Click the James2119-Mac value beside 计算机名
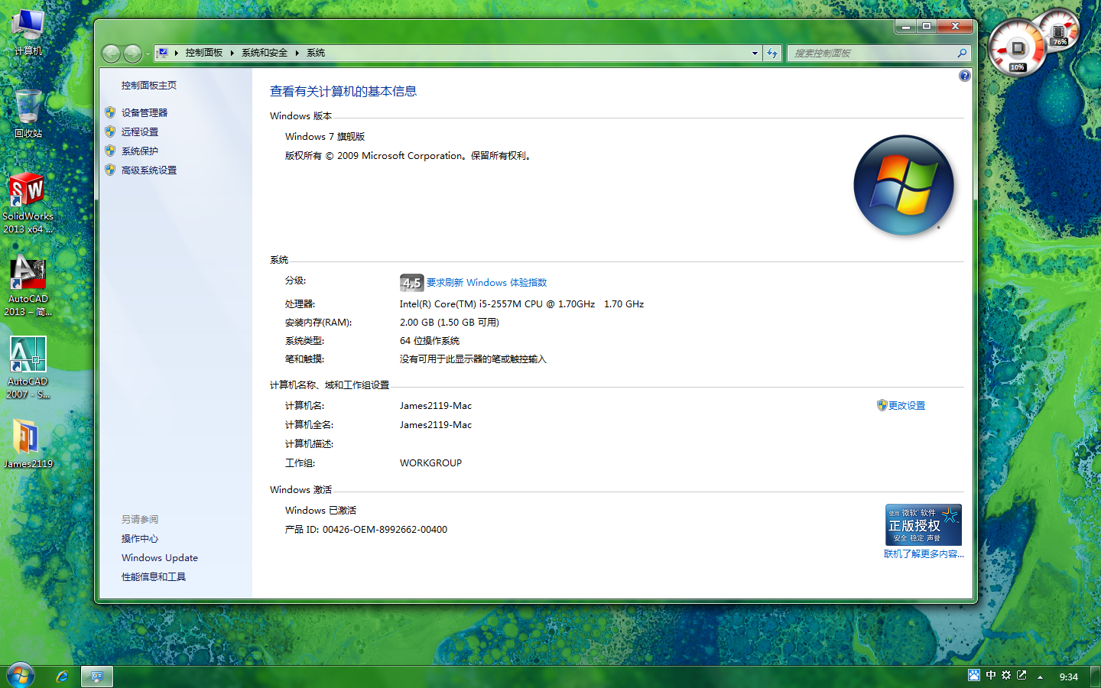Screen dimensions: 1101x688 (436, 405)
